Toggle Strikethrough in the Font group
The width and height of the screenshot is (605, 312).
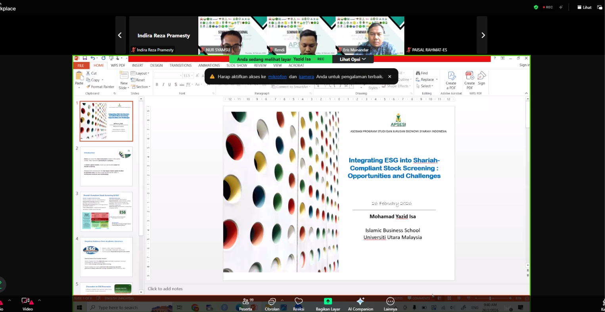(182, 84)
